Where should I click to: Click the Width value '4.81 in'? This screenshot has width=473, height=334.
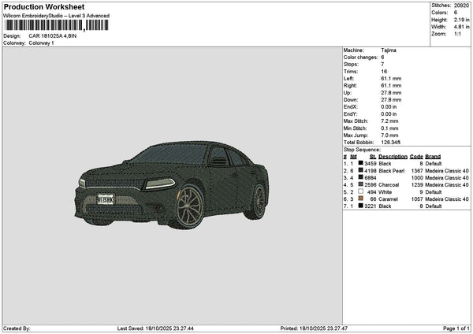click(461, 27)
